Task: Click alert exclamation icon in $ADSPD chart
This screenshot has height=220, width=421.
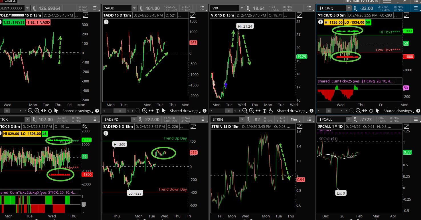Action: click(x=106, y=133)
